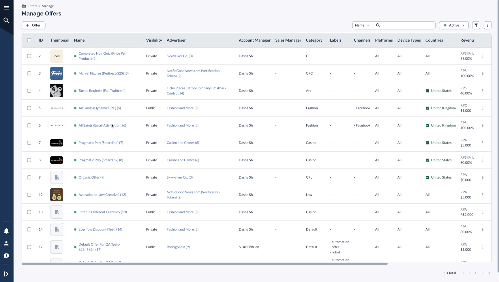Click the horizontal table scrollbar
This screenshot has width=499, height=282.
[205, 264]
